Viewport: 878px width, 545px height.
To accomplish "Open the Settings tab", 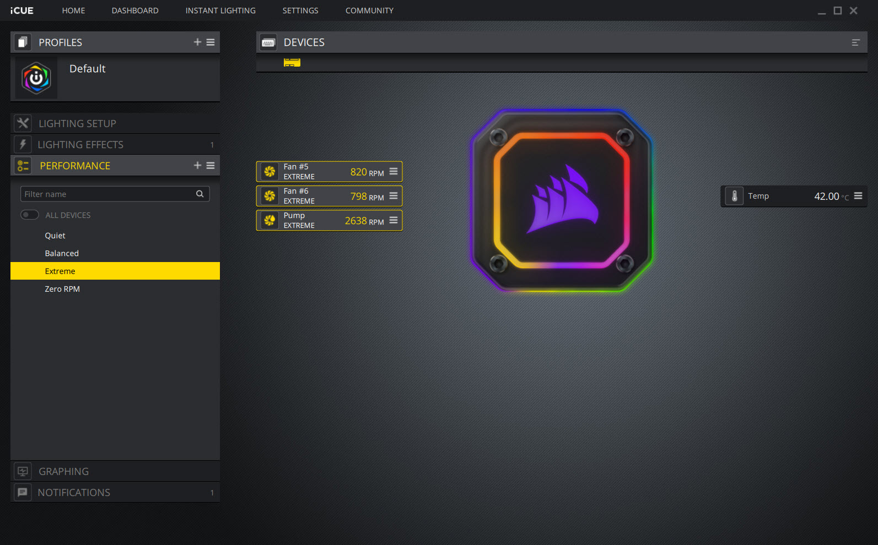I will [x=300, y=10].
